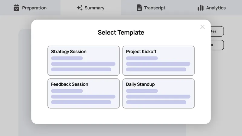Click the Daily Standup title text
Screen dimensions: 242x136
140,84
